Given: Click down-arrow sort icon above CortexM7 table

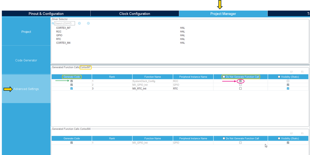Looking at the screenshot, I should click(302, 72).
